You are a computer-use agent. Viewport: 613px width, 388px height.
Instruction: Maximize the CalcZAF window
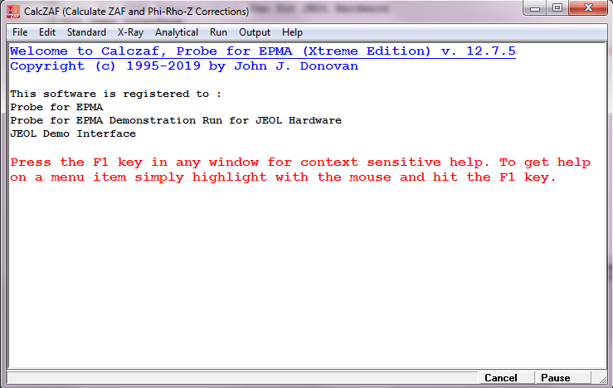click(x=557, y=8)
